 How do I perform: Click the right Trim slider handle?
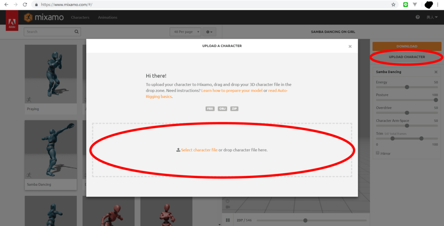click(421, 139)
